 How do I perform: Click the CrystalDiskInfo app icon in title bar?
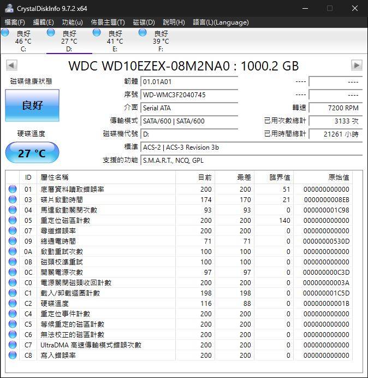[9, 8]
